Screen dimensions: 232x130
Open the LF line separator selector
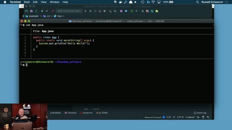(x=174, y=117)
